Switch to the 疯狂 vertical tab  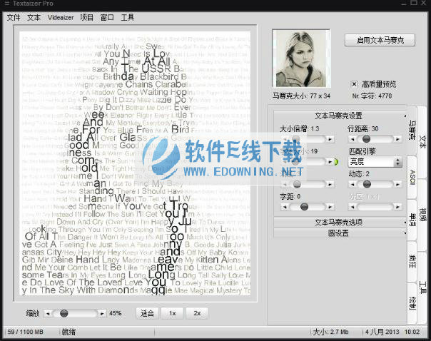412,262
